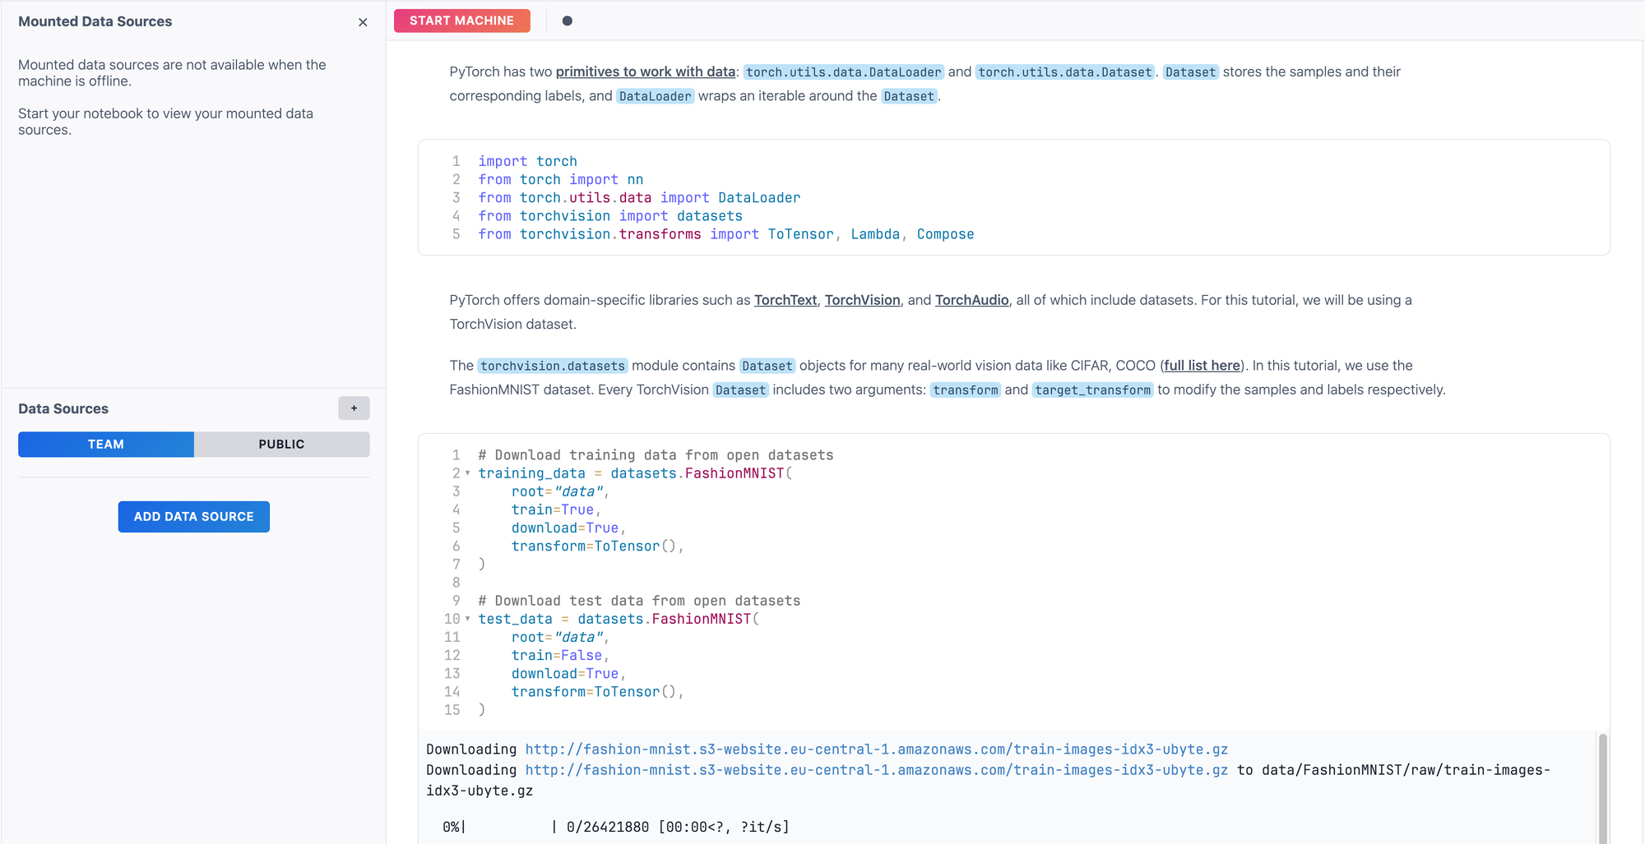
Task: Collapse the training_data code block fold arrow
Action: (x=468, y=473)
